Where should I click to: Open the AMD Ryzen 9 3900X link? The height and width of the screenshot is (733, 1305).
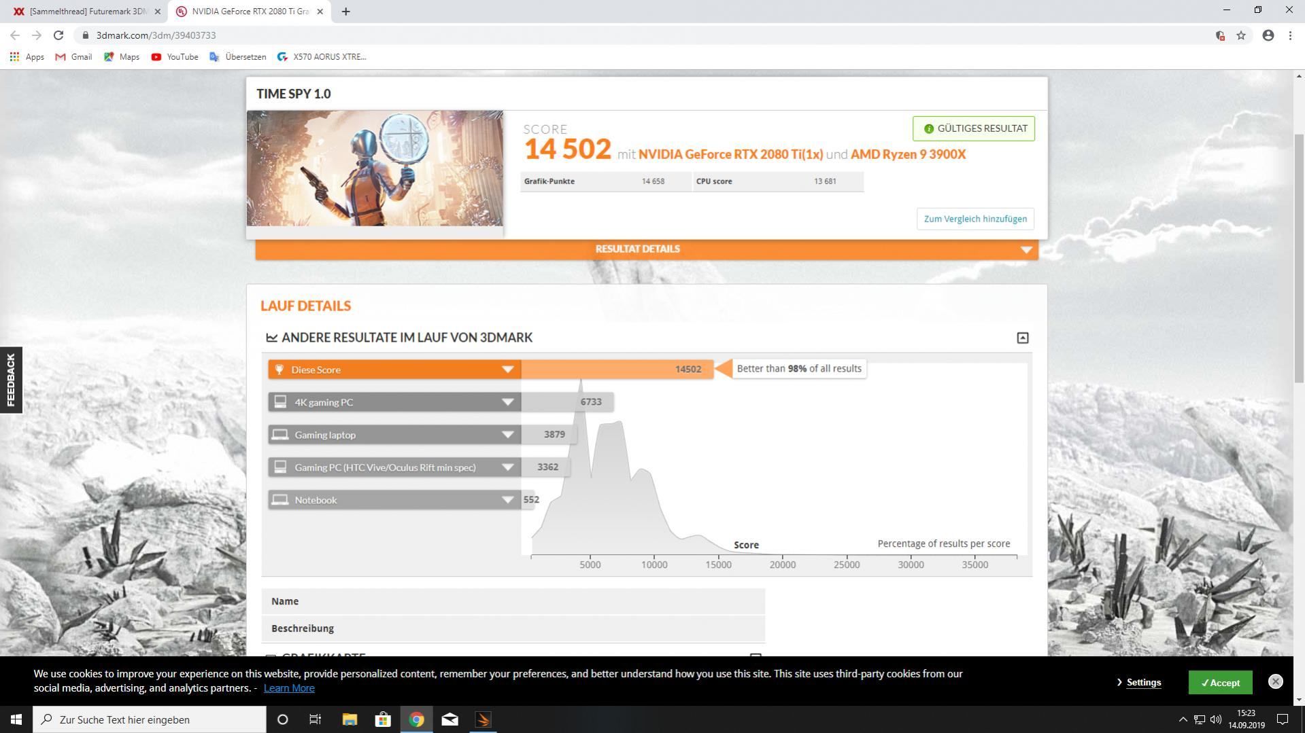point(908,154)
